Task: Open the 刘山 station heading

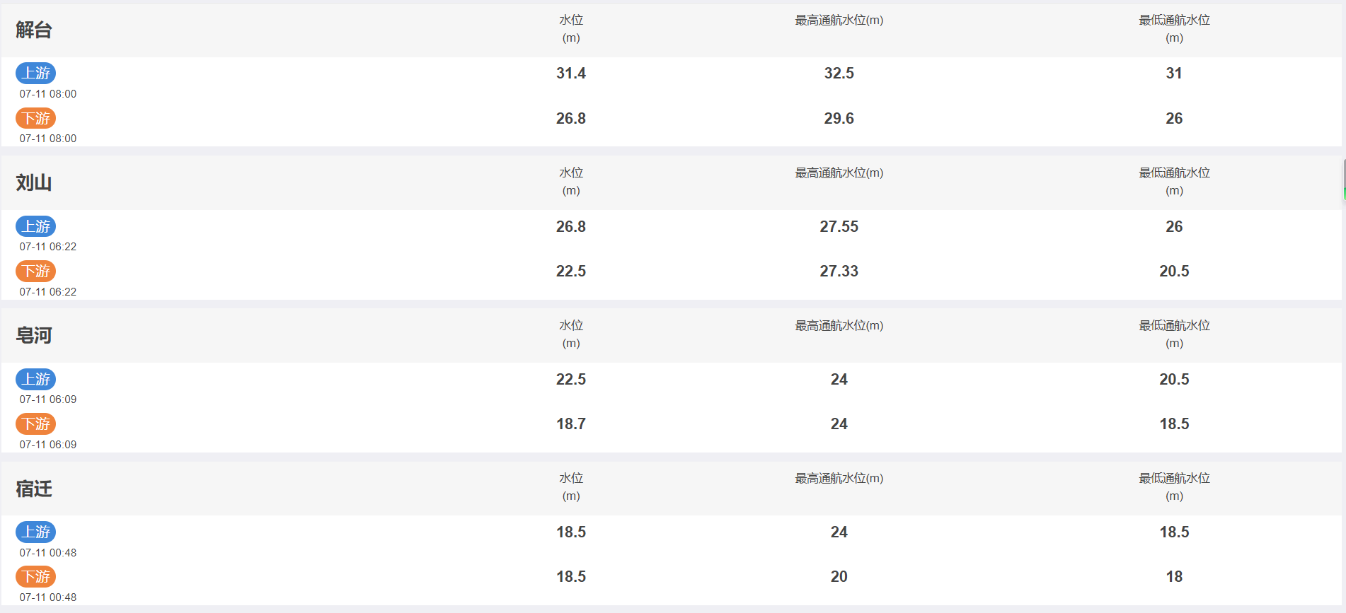Action: (x=34, y=182)
